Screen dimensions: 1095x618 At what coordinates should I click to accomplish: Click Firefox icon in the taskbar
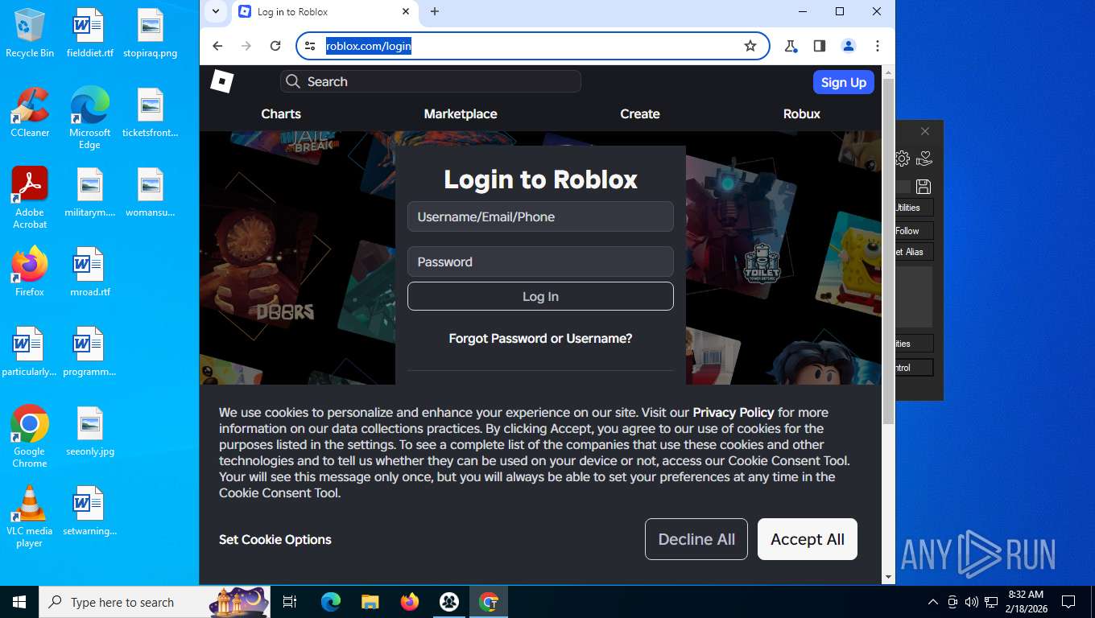pos(410,602)
